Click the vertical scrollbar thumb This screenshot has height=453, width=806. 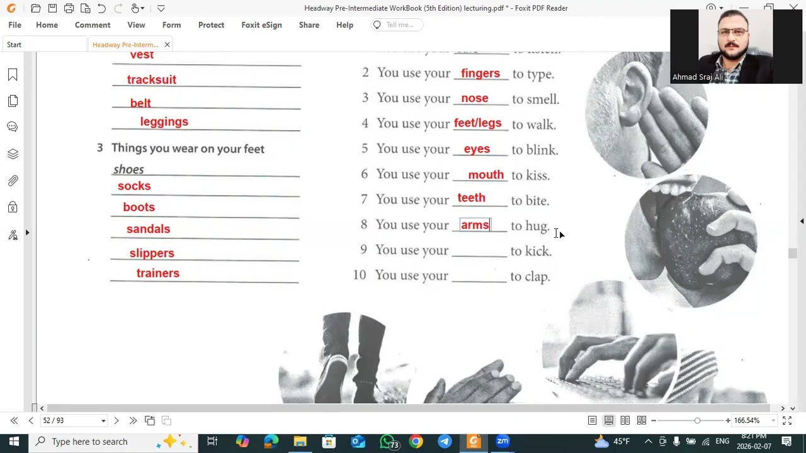[x=793, y=254]
